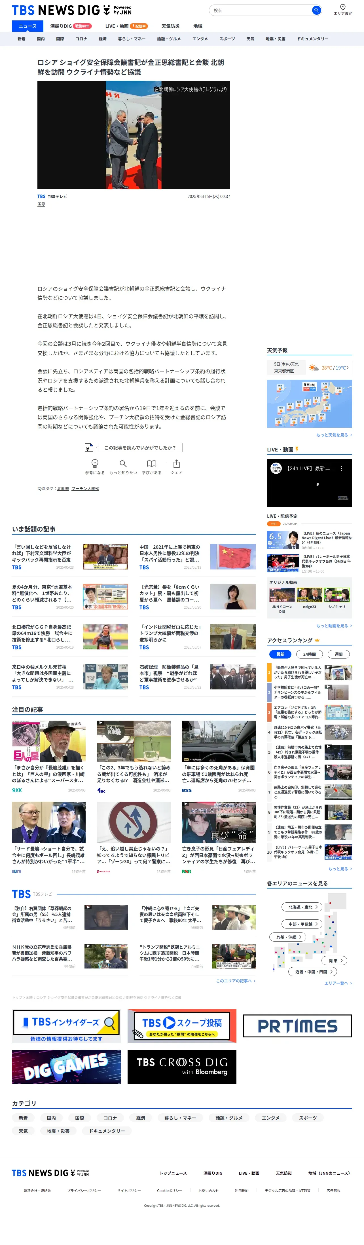Click the 北朝鮮 related tag
The image size is (364, 1245).
point(63,489)
